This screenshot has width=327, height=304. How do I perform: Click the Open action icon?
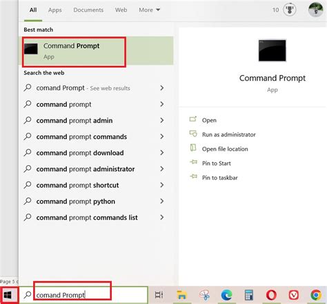[193, 119]
